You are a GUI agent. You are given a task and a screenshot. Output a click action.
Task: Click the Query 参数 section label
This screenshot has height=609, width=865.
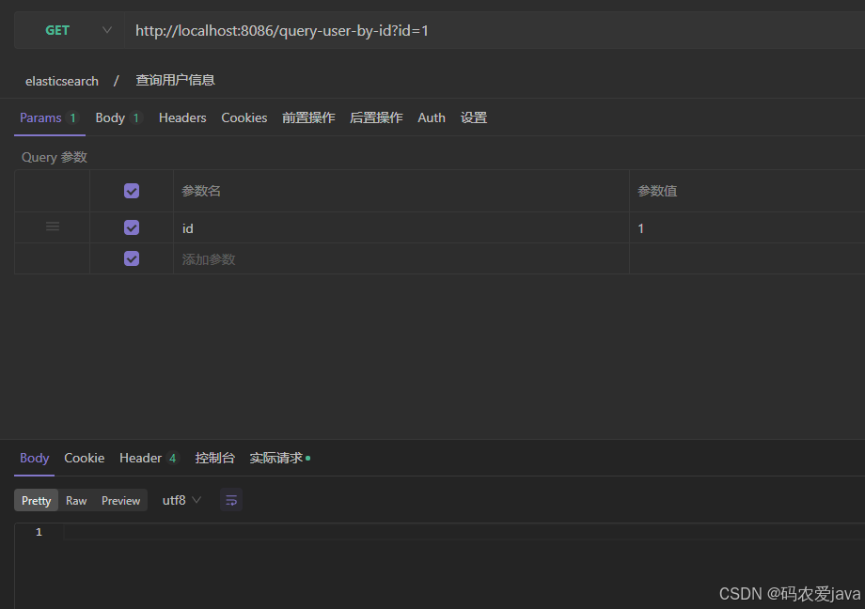[55, 157]
